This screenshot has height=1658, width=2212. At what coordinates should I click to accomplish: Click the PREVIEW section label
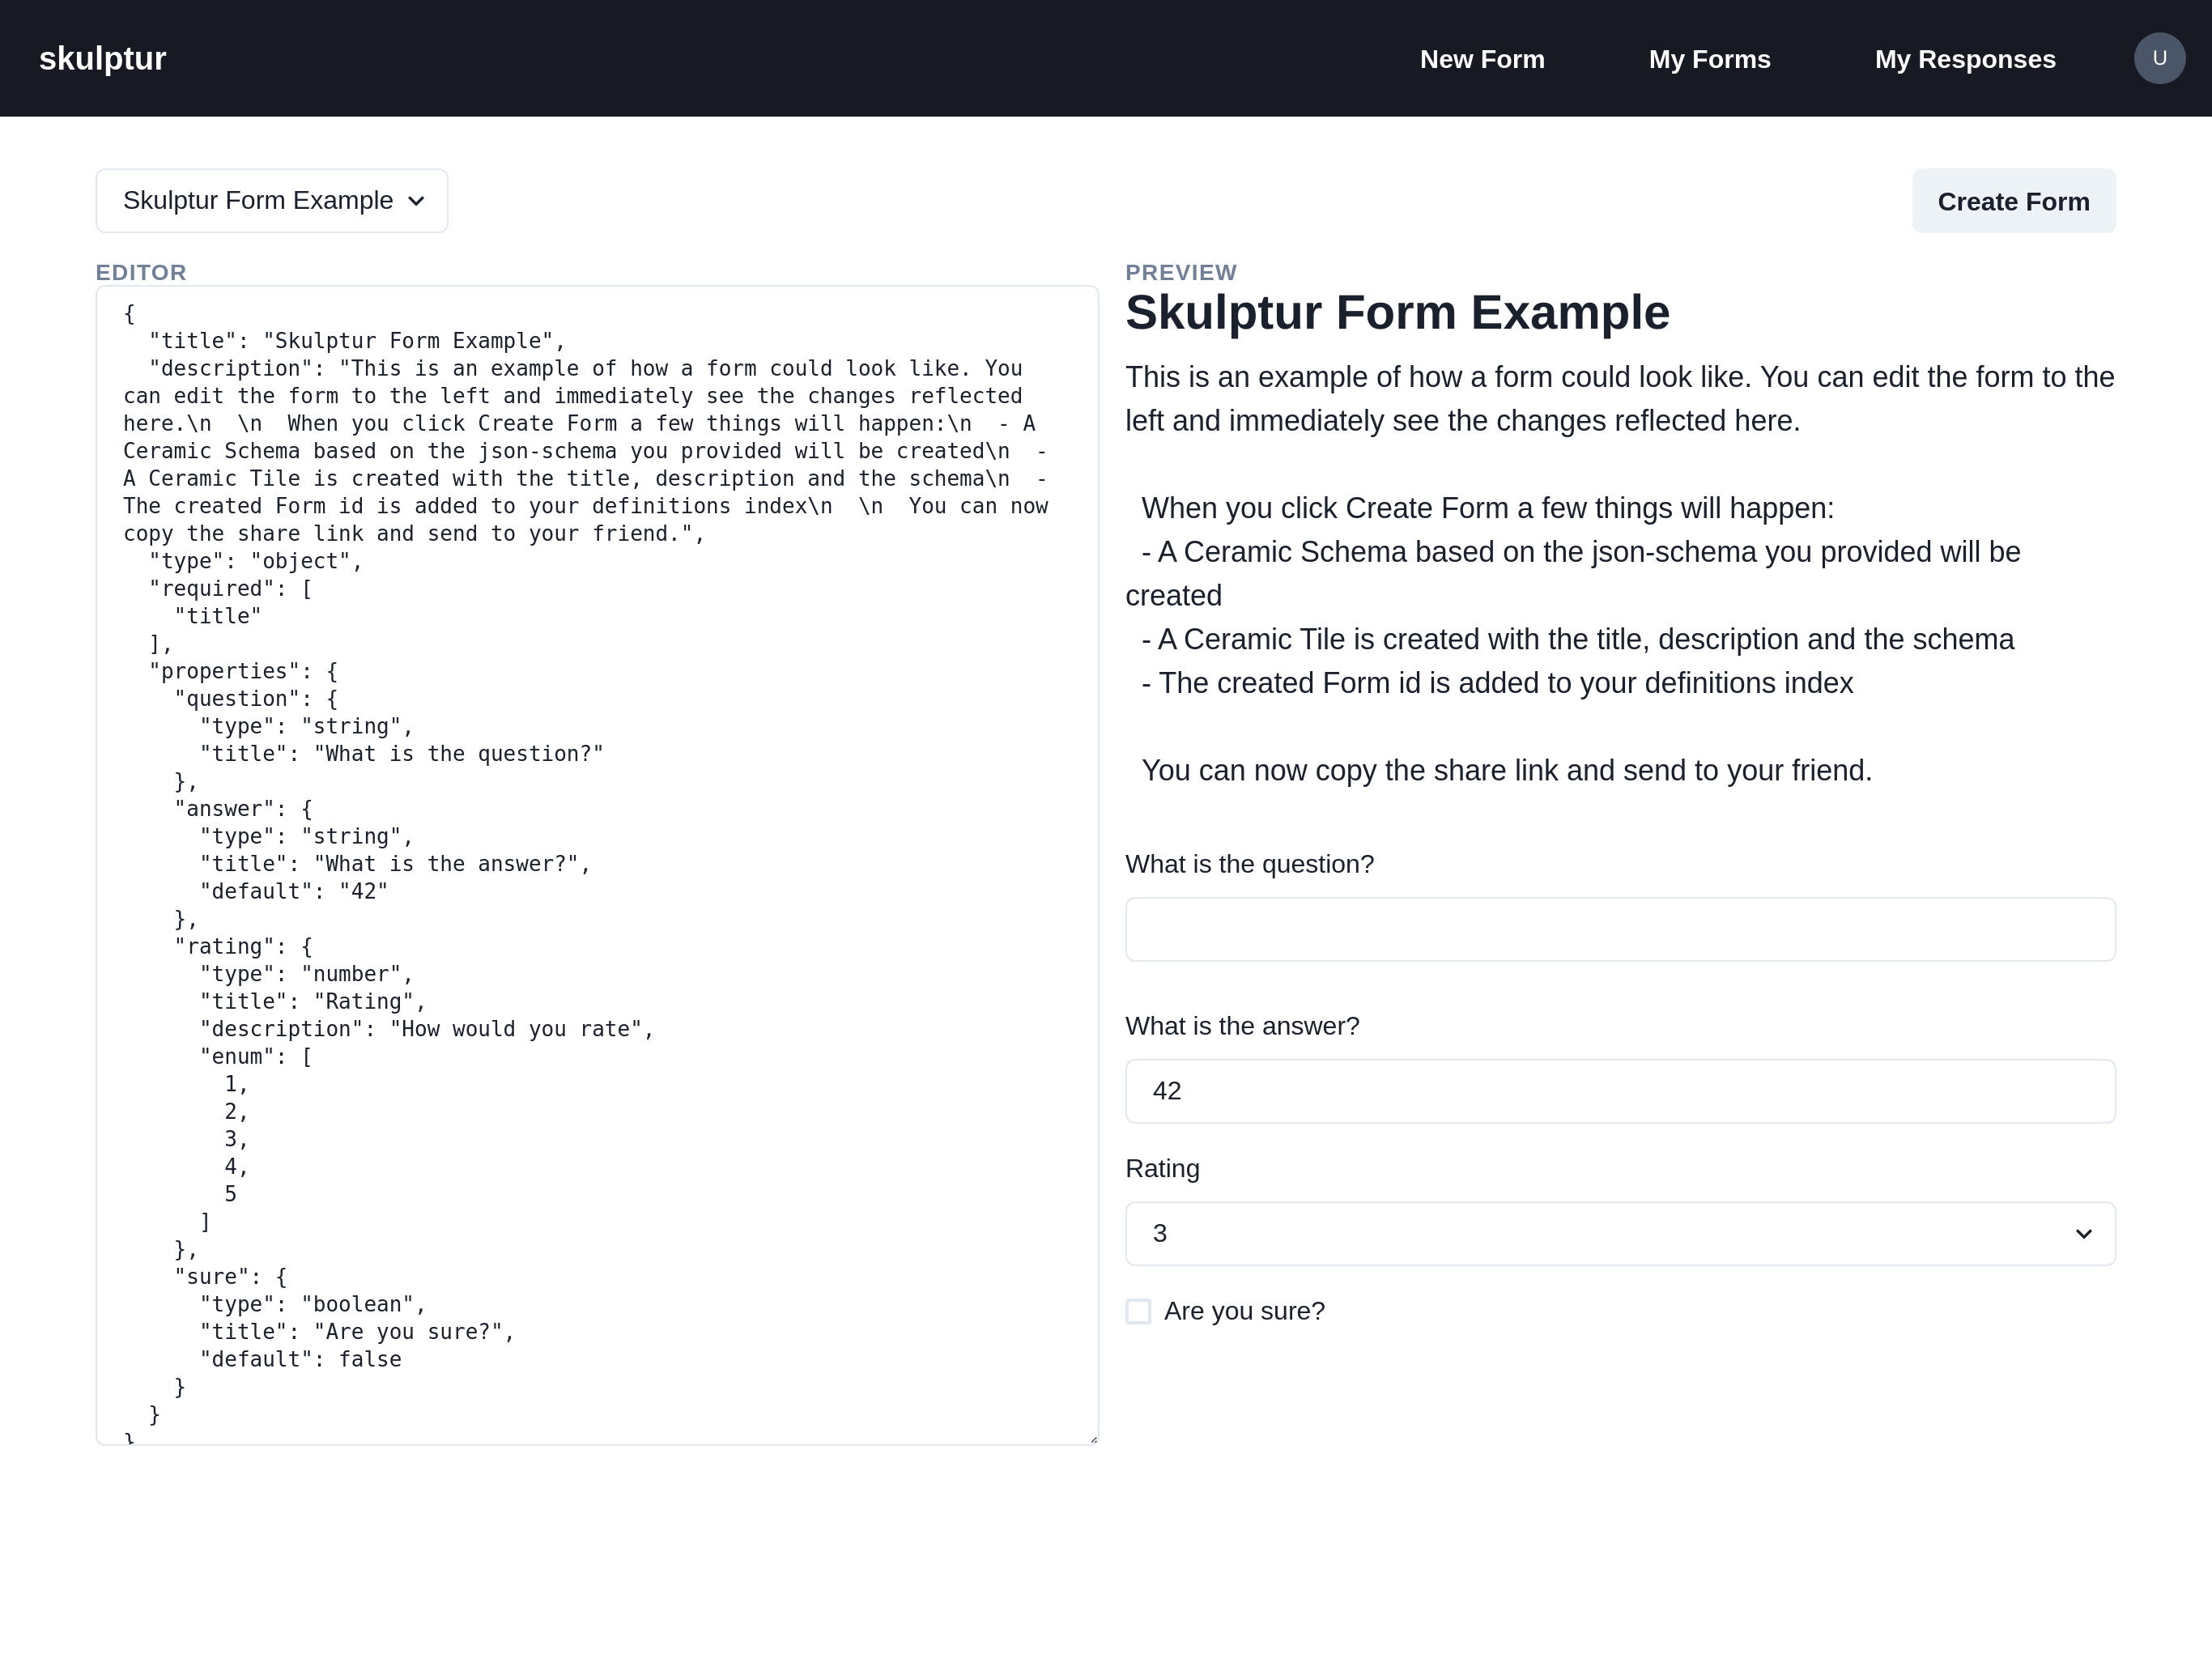[1180, 272]
